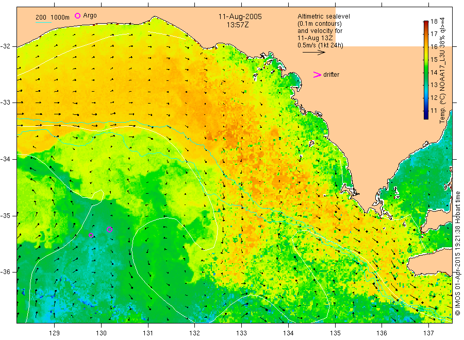The width and height of the screenshot is (464, 340).
Task: Select the velocity scale reference arrow
Action: [313, 53]
